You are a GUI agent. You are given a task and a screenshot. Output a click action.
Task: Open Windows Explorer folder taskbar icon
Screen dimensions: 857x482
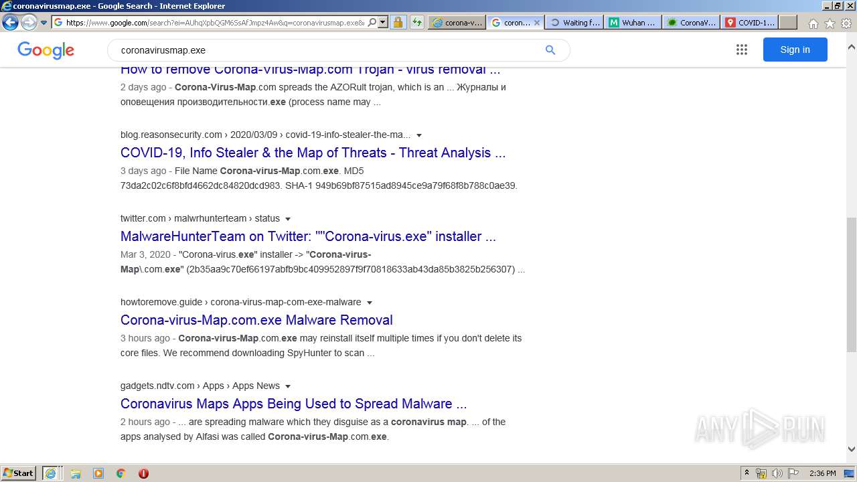76,473
